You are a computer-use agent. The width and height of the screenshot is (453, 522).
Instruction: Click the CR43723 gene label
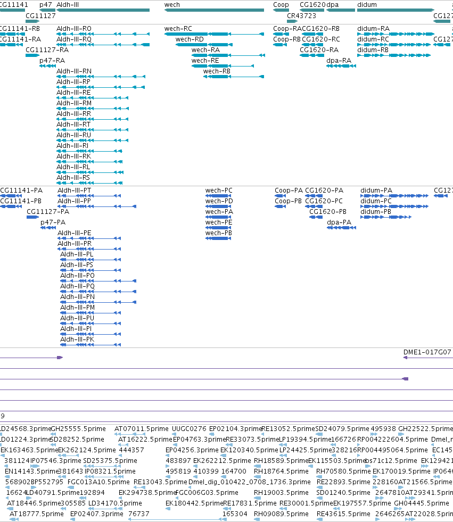pos(301,15)
